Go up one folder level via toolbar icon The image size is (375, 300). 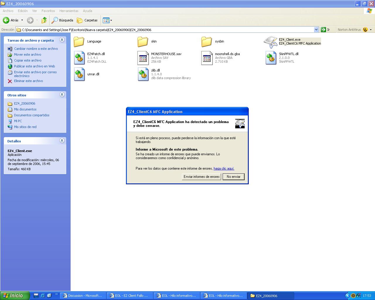[44, 20]
